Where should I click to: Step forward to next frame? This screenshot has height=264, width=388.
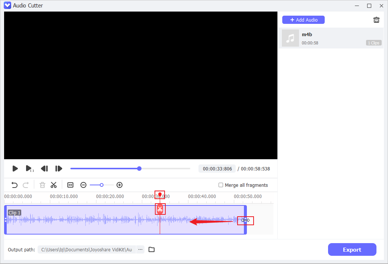[x=58, y=169]
